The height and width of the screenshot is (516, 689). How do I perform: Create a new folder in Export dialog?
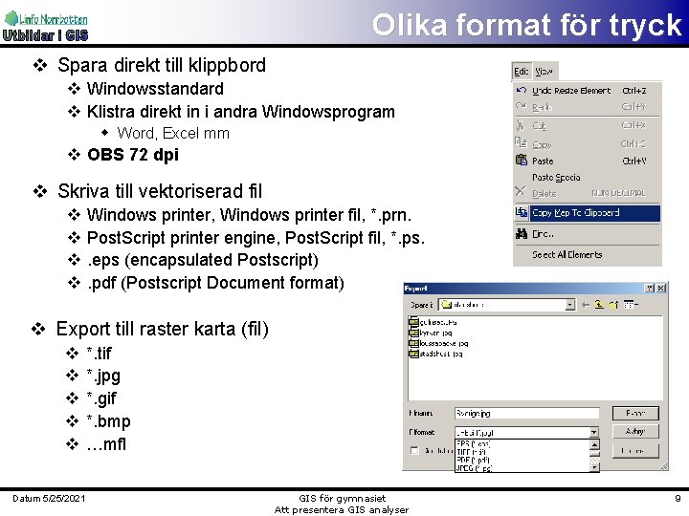pos(613,305)
